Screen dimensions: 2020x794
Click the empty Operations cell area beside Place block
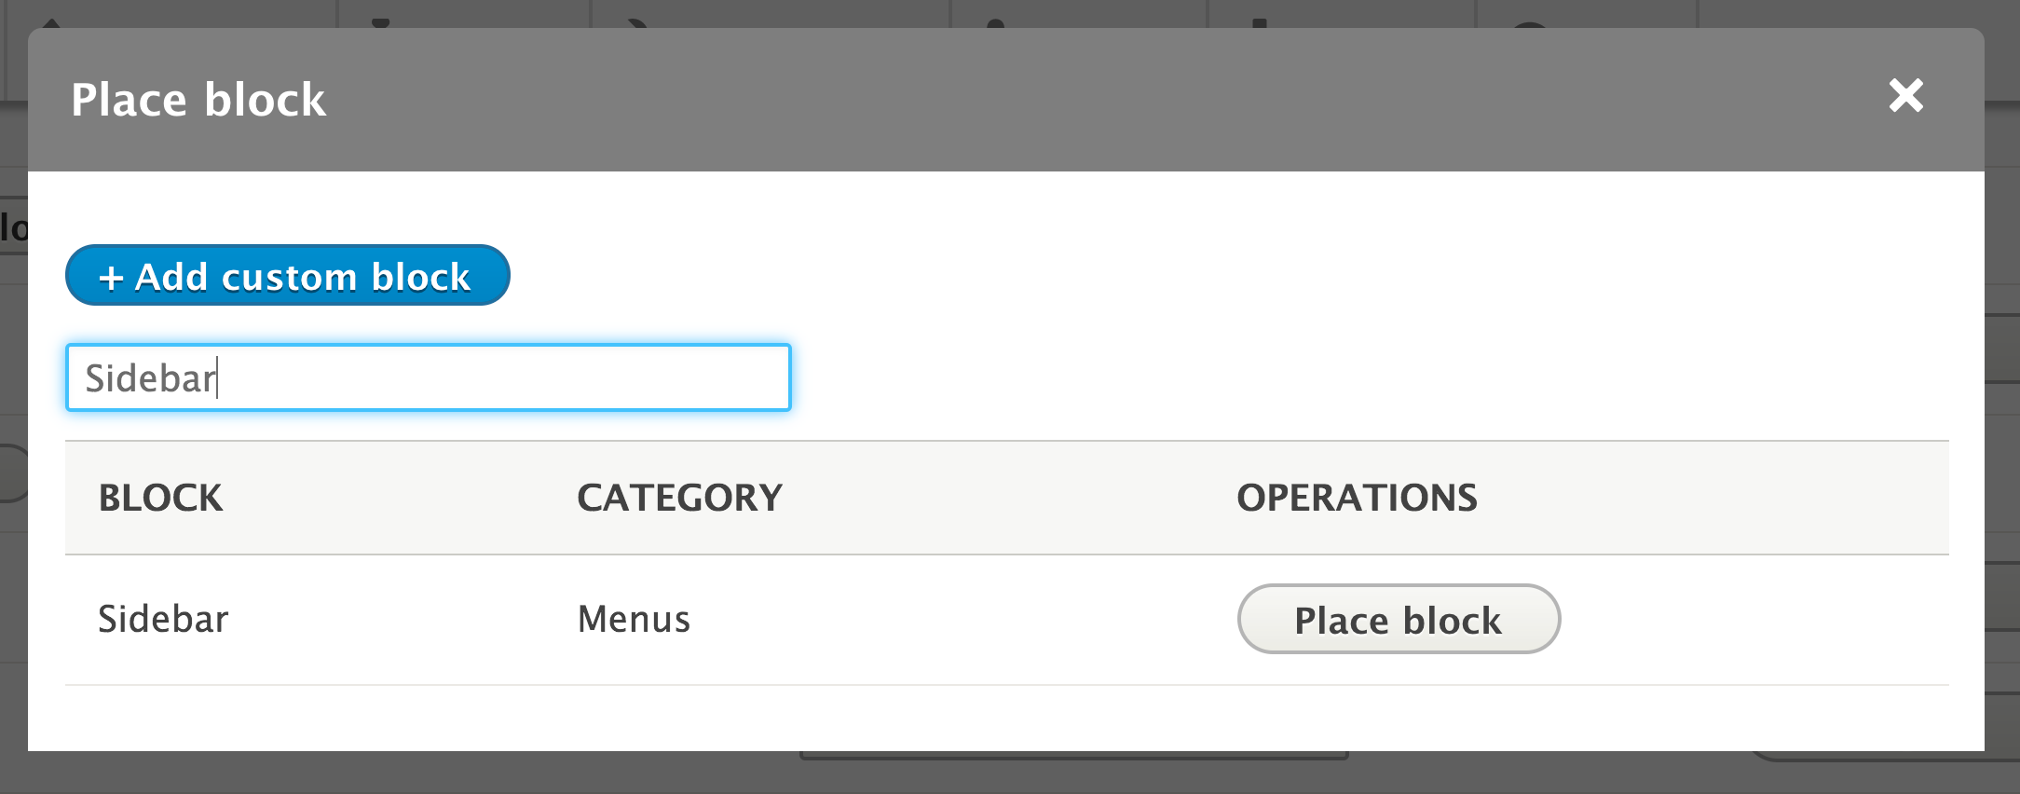tap(1752, 620)
